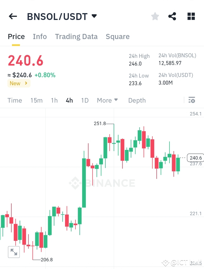Expand the More timeframe options
The width and height of the screenshot is (204, 269).
coord(107,100)
